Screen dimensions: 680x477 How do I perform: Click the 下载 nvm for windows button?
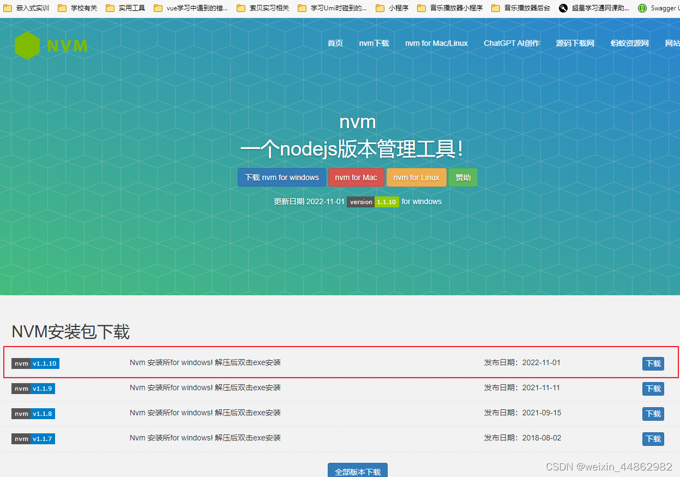click(x=281, y=177)
